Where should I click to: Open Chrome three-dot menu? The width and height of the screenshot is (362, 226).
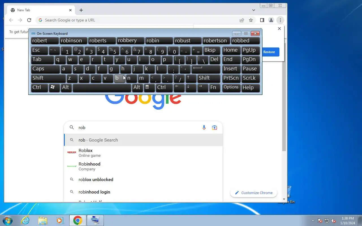coord(280,20)
